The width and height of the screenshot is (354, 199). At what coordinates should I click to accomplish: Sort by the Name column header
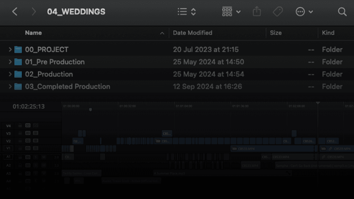[x=34, y=33]
